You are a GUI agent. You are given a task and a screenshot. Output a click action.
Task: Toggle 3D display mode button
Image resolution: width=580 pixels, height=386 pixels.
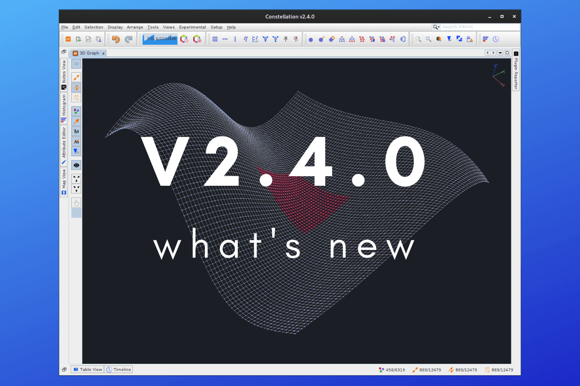(x=76, y=64)
